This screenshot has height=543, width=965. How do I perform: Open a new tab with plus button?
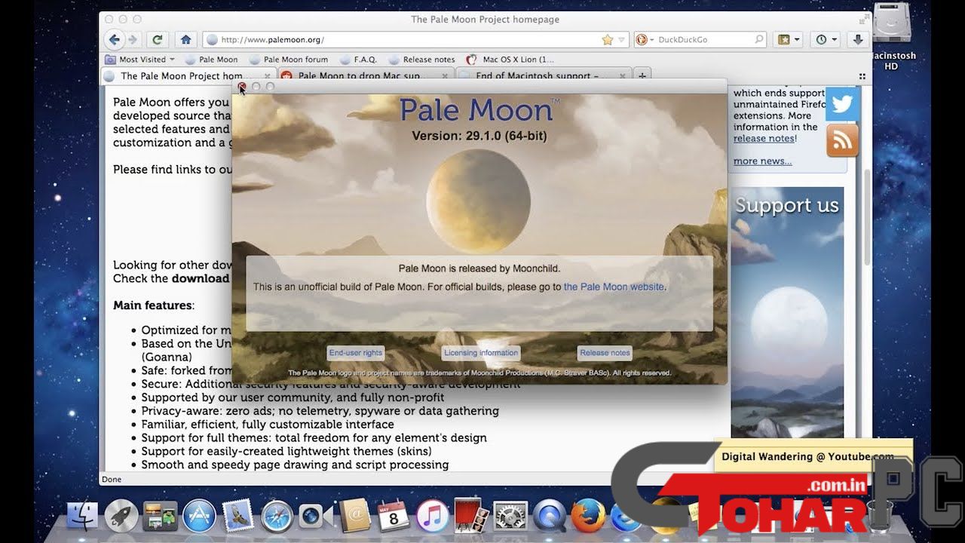[642, 75]
